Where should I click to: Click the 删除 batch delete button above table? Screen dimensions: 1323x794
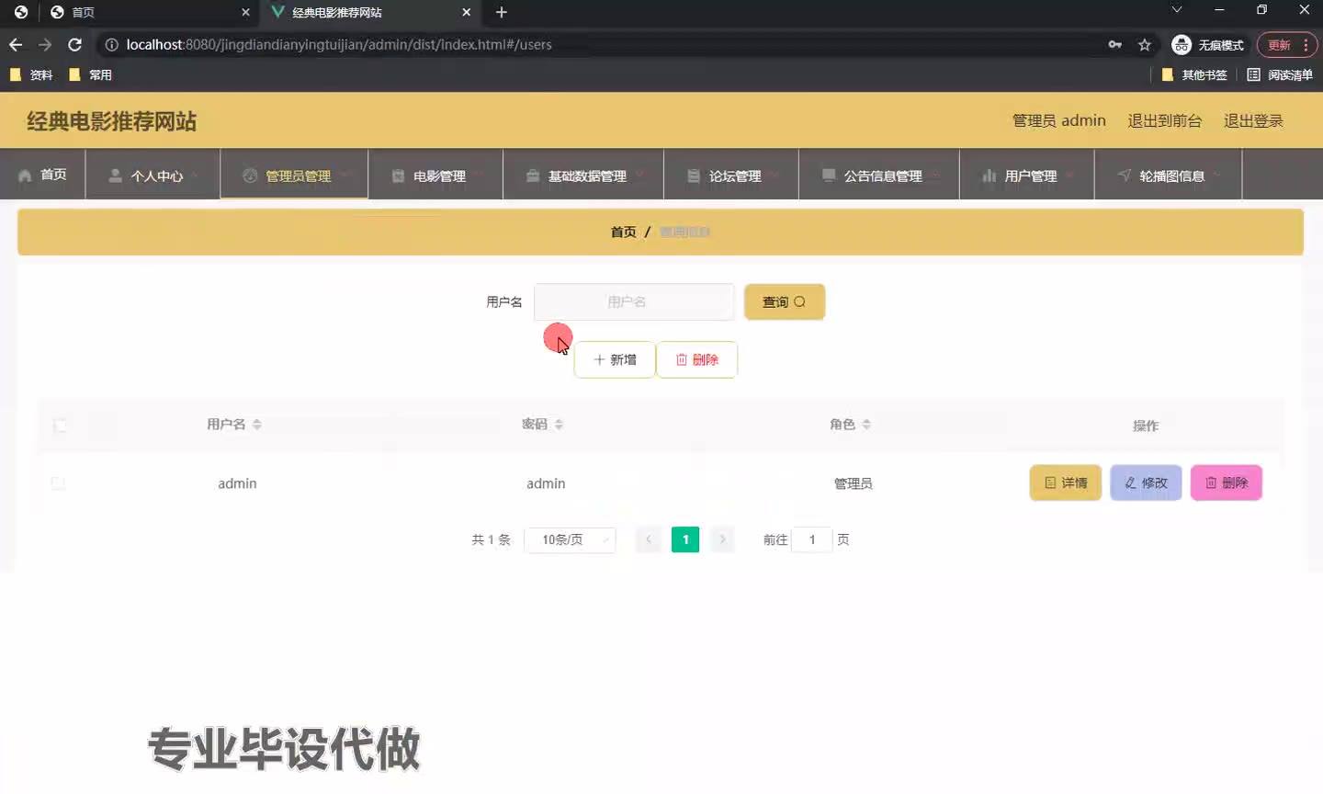pyautogui.click(x=696, y=359)
